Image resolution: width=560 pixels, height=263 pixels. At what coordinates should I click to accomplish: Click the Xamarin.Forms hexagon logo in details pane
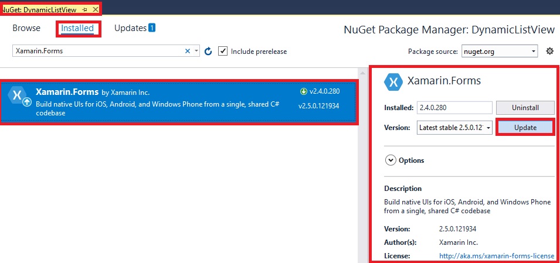[392, 81]
